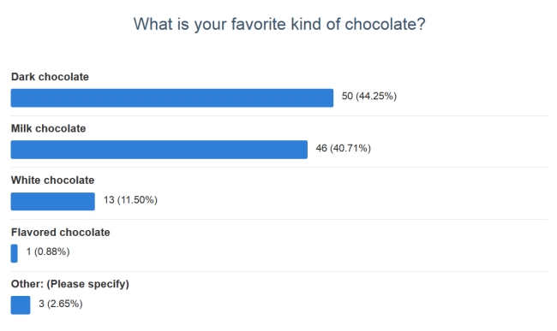
Task: Click the White chocolate bar
Action: coord(53,201)
